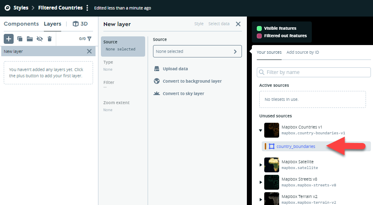373x205 pixels.
Task: Toggle layer visibility with the eye icon
Action: [40, 39]
